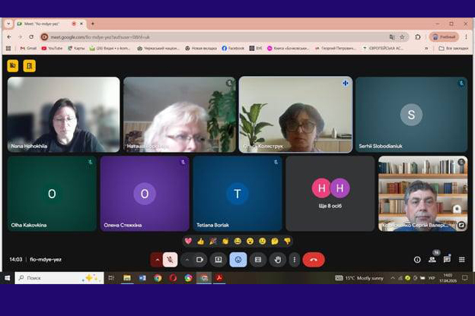Toggle the camera on or off
The image size is (475, 316).
pos(199,259)
